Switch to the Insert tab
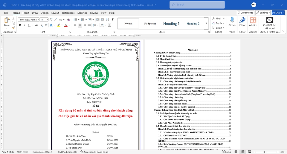 pos(26,13)
